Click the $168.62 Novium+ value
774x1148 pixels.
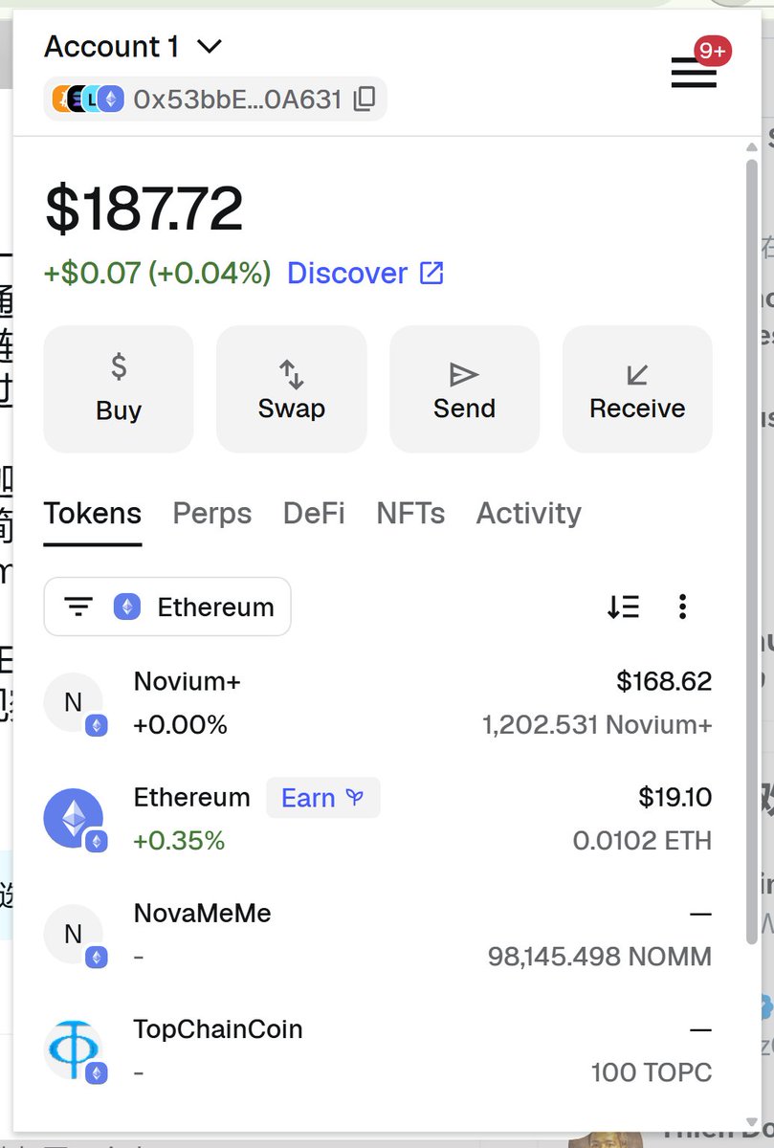coord(664,681)
